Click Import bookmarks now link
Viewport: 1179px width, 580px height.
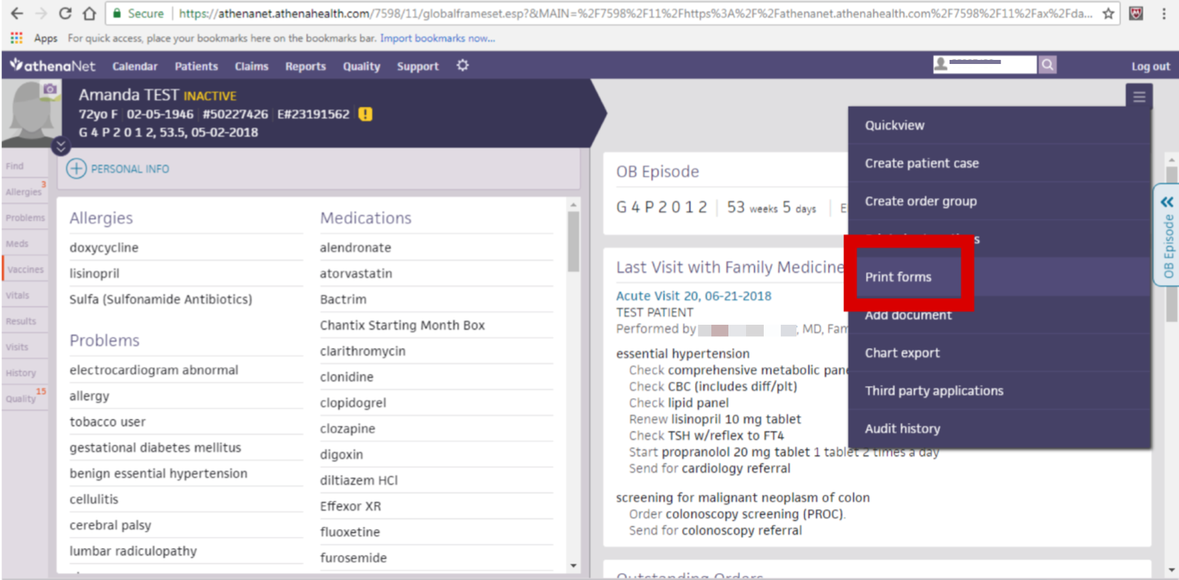(x=437, y=38)
